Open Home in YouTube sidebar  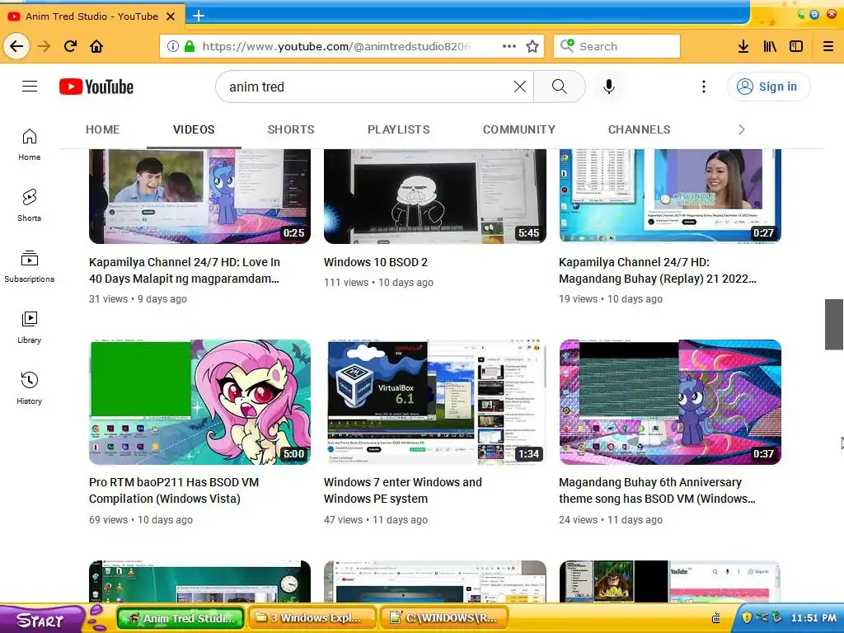[x=29, y=144]
